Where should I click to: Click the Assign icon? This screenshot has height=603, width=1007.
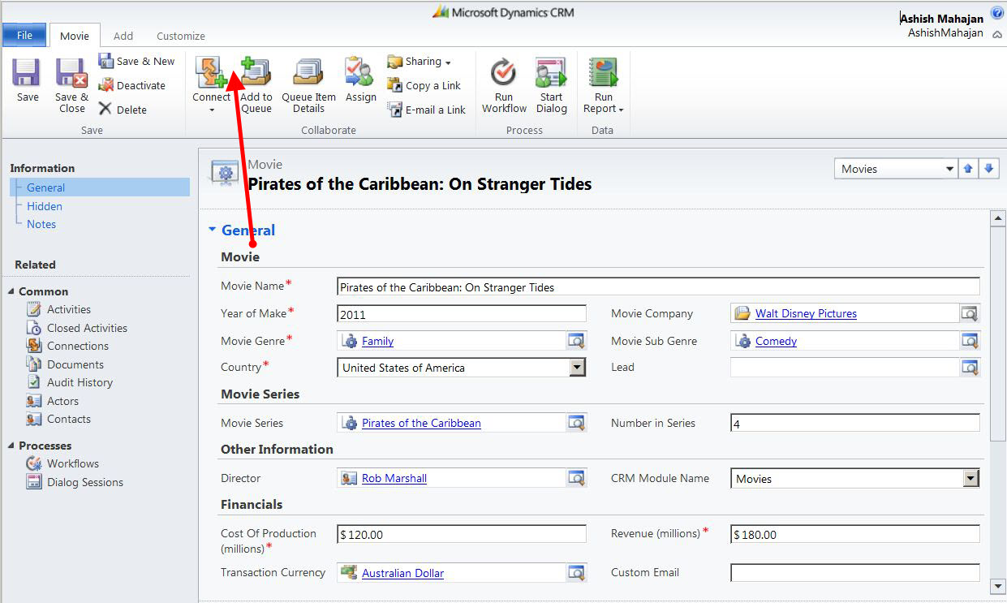click(x=359, y=71)
